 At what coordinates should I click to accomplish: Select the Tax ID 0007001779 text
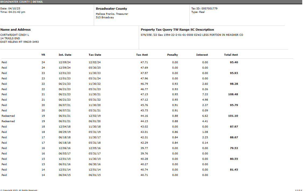204,9
